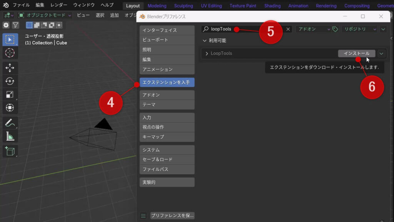394x222 pixels.
Task: Select the Move tool
Action: click(x=10, y=67)
